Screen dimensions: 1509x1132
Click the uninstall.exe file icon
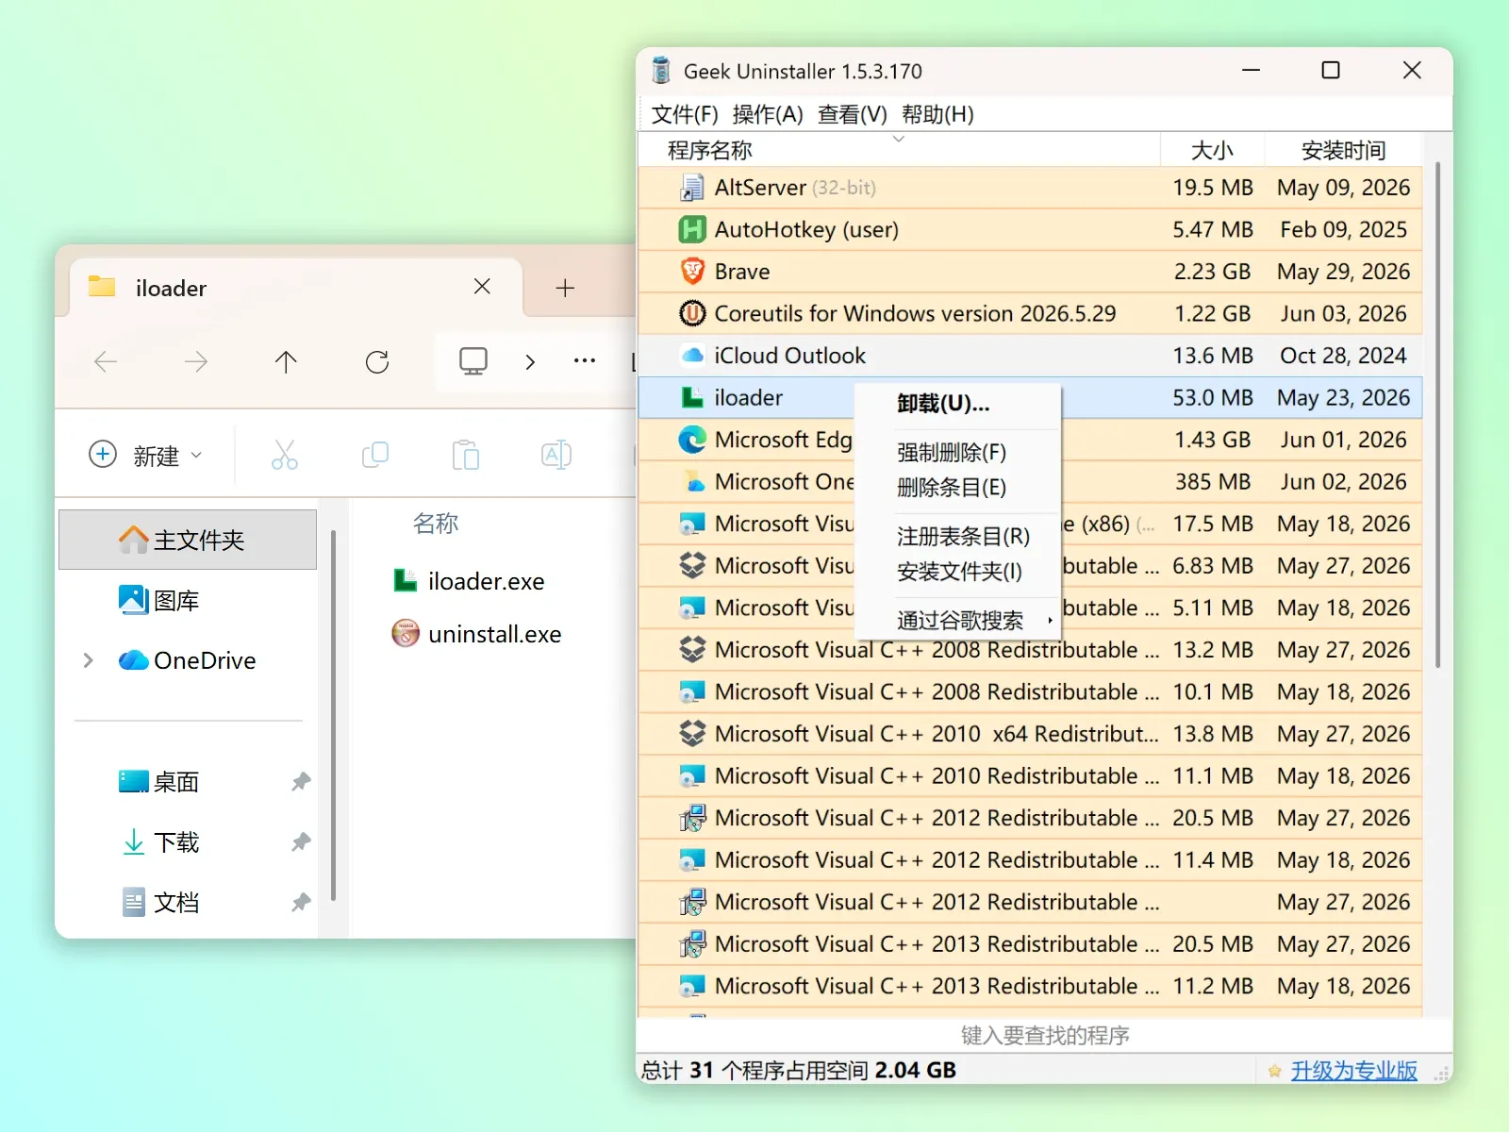click(x=406, y=633)
